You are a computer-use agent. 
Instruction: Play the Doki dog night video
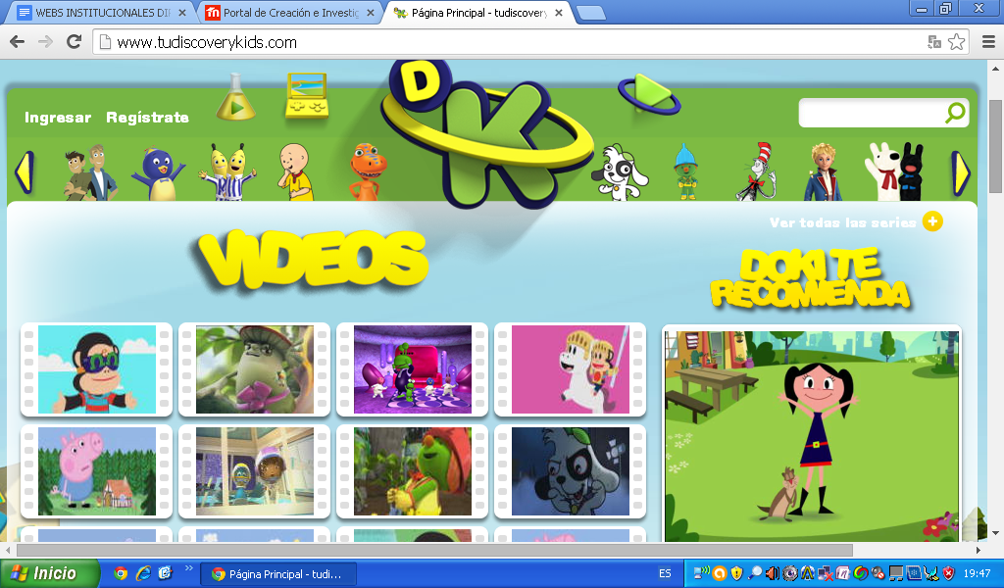coord(571,471)
